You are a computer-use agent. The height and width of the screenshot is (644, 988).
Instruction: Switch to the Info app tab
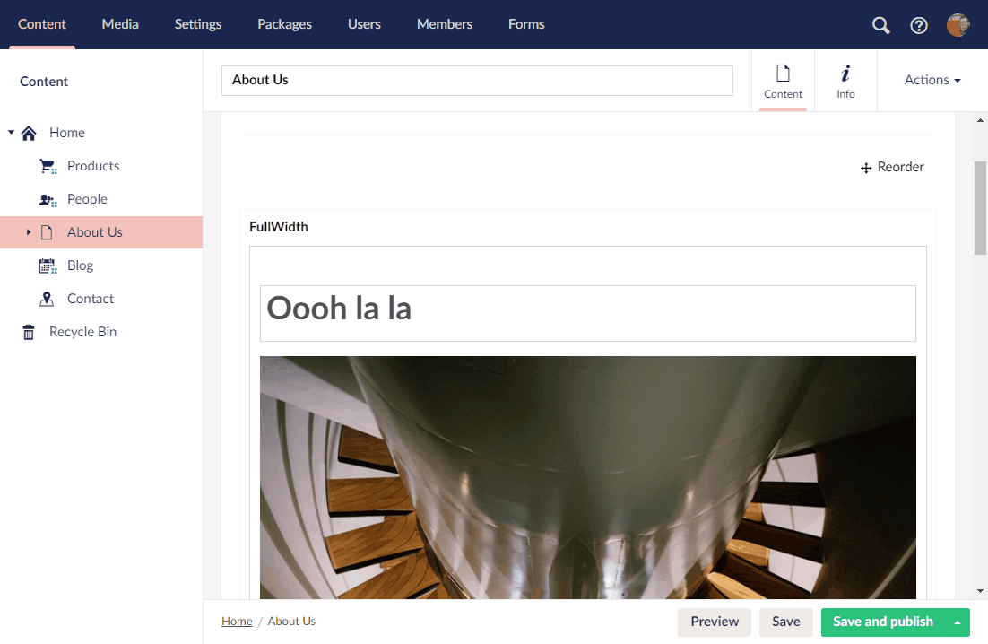tap(845, 82)
